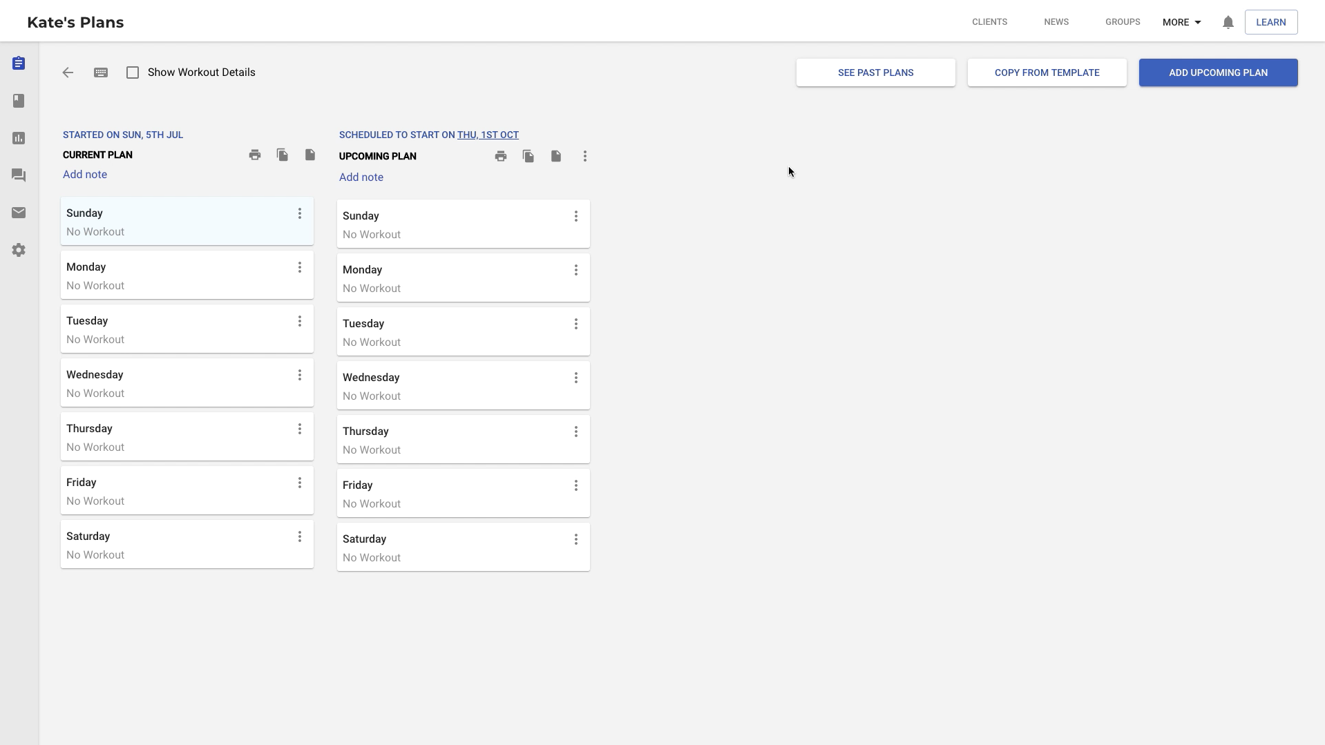Open the book library icon in sidebar
The image size is (1325, 745).
pos(19,101)
